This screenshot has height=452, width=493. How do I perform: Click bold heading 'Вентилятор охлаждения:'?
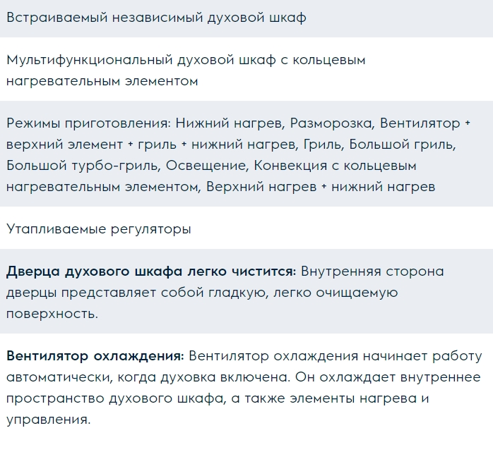[x=95, y=355]
